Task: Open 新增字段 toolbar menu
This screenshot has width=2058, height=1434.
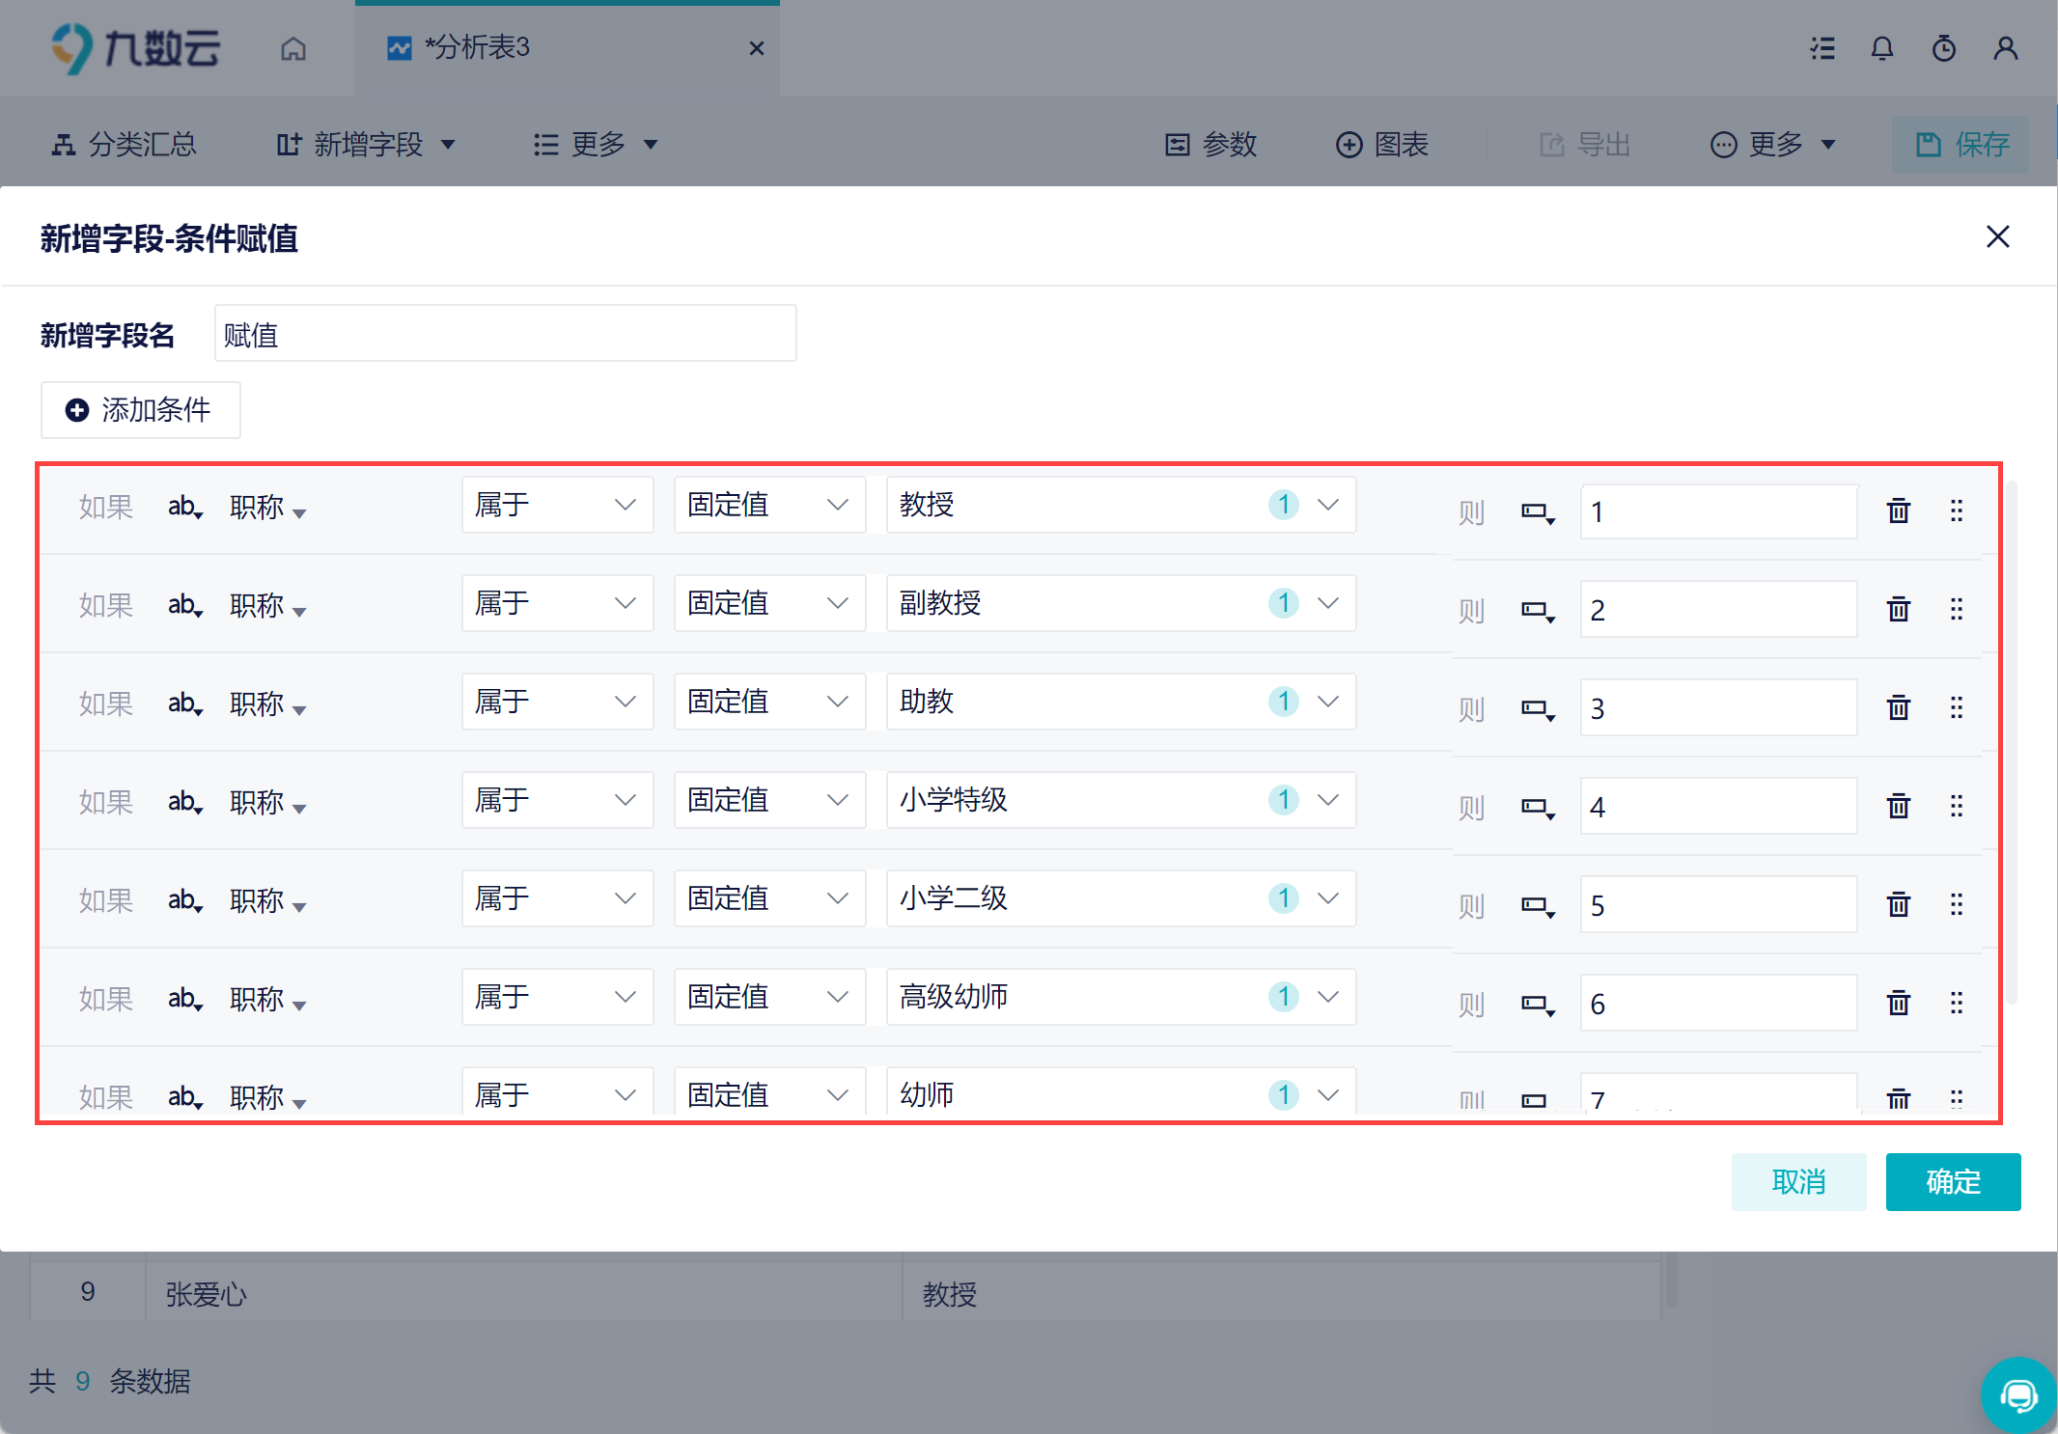Action: [366, 145]
